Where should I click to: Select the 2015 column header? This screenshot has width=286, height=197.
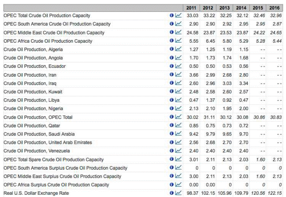coord(258,8)
